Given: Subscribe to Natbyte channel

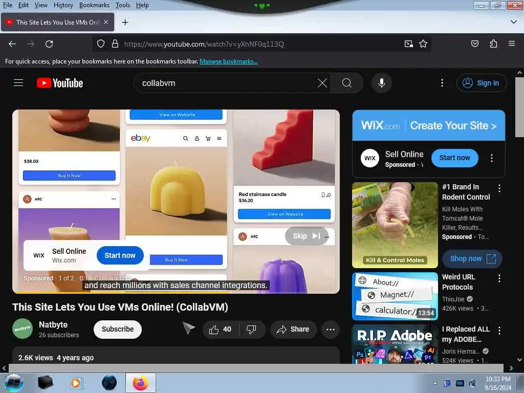Looking at the screenshot, I should point(118,329).
